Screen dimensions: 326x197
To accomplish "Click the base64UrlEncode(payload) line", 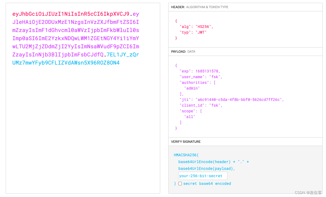I will [207, 169].
